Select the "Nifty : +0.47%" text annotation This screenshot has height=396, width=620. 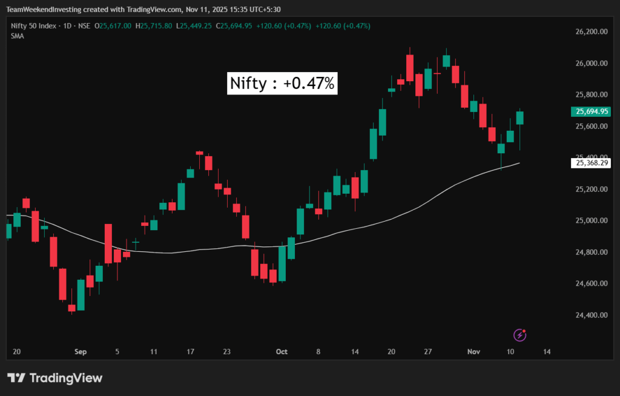282,84
